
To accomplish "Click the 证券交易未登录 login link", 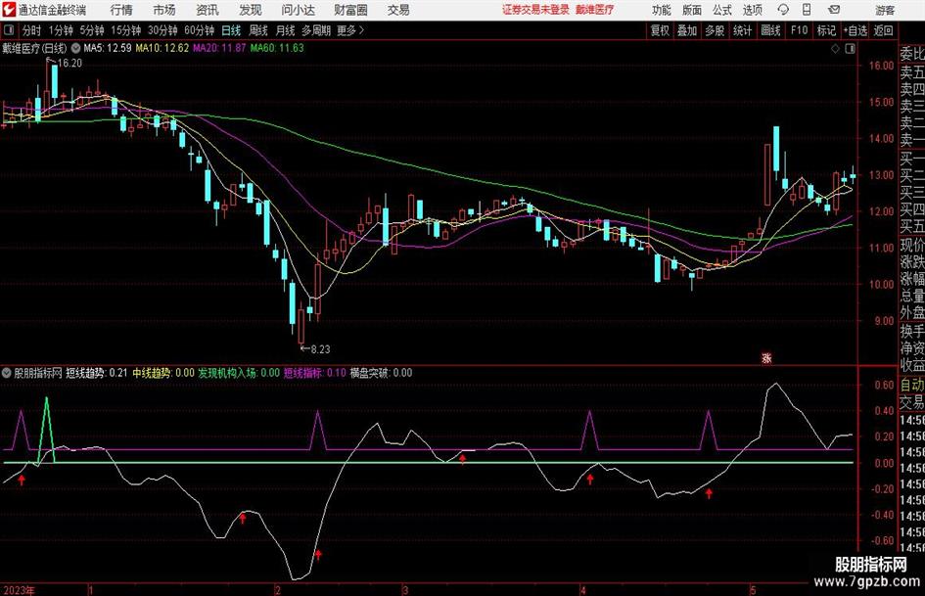I will [x=536, y=10].
